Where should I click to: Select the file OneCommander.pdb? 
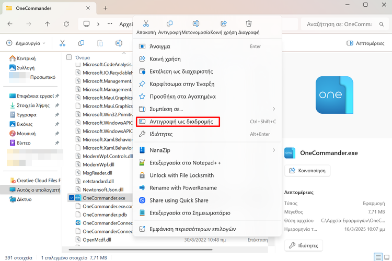105,215
